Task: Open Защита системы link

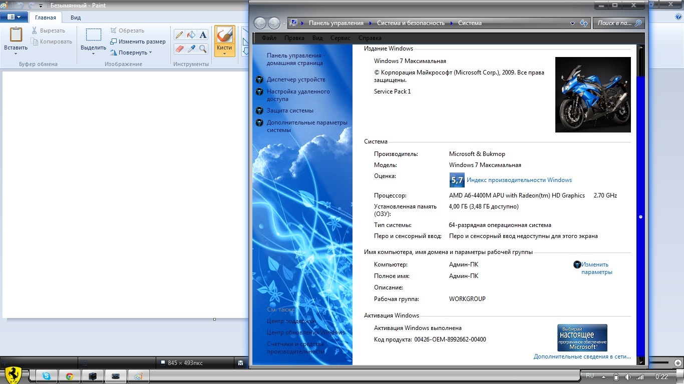Action: pyautogui.click(x=290, y=110)
